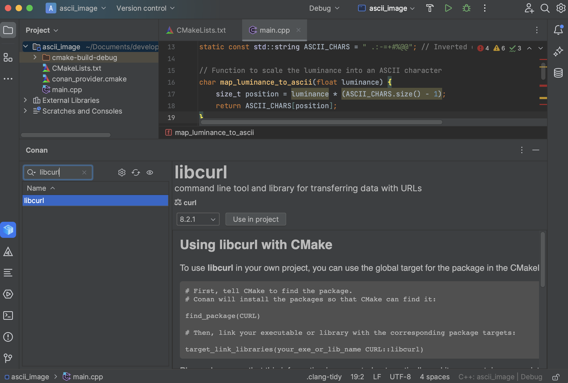This screenshot has width=568, height=383.
Task: Open the Version control menu
Action: point(145,8)
